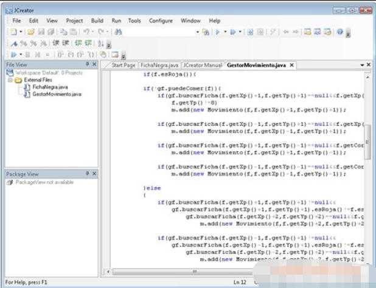Open the Build menu
Viewport: 376px width, 288px height.
tap(97, 21)
